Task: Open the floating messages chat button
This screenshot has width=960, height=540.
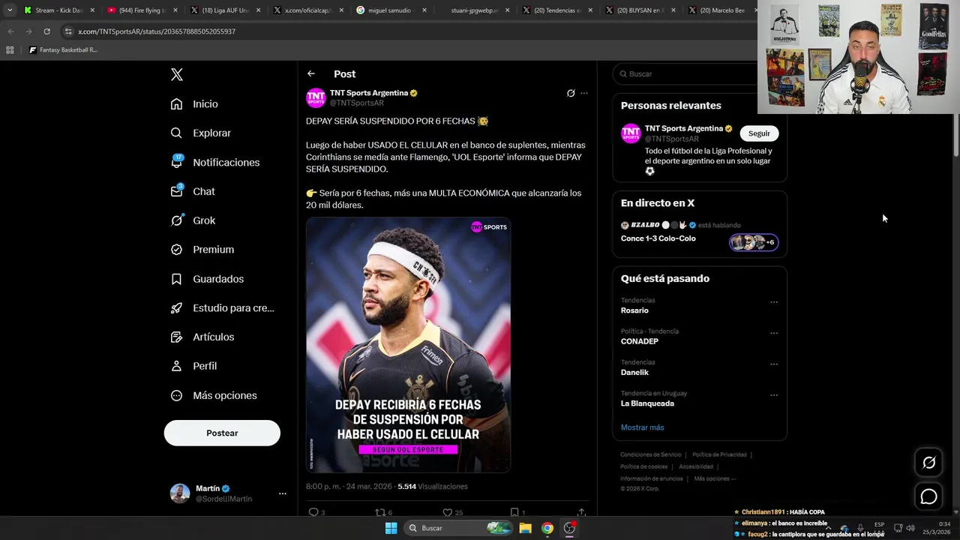Action: coord(928,496)
